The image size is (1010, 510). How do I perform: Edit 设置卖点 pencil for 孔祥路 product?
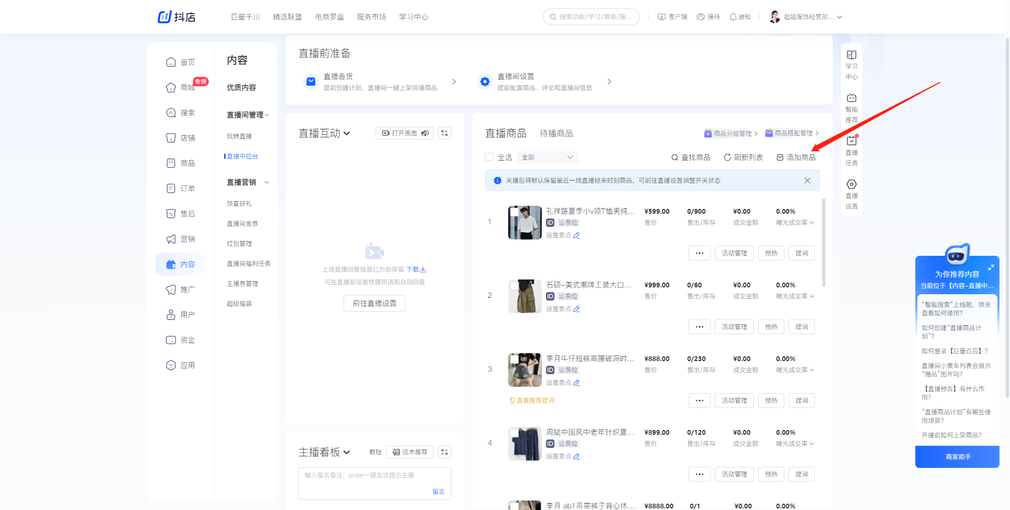(x=577, y=235)
